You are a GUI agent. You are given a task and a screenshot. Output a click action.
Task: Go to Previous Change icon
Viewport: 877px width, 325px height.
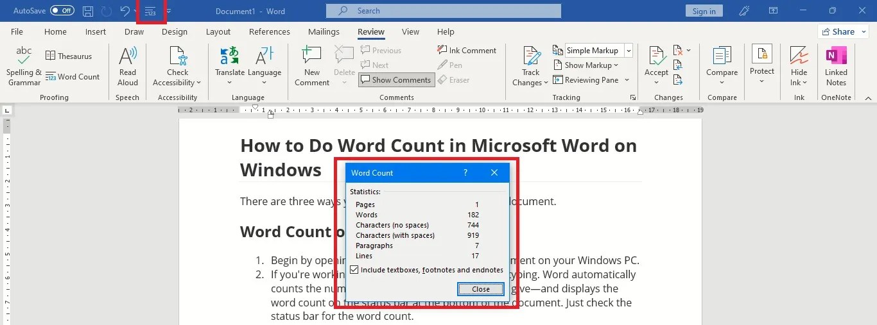(678, 65)
